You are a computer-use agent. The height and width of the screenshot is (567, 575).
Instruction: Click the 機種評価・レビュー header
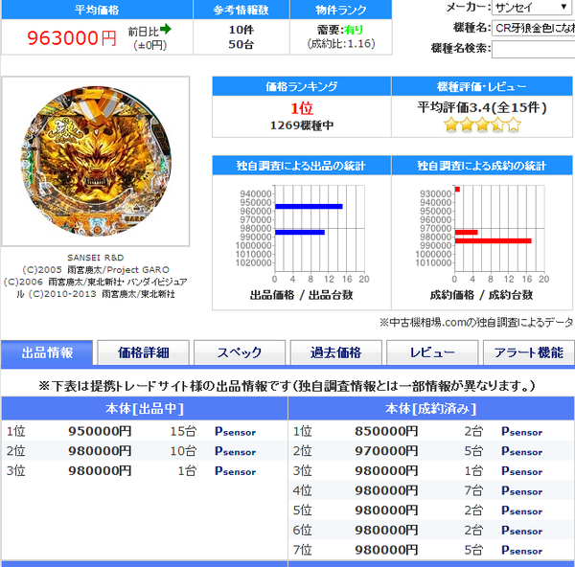[482, 86]
